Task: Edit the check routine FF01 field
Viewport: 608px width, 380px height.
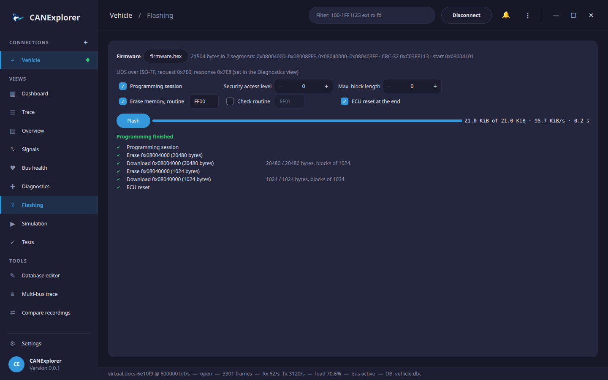Action: point(290,101)
